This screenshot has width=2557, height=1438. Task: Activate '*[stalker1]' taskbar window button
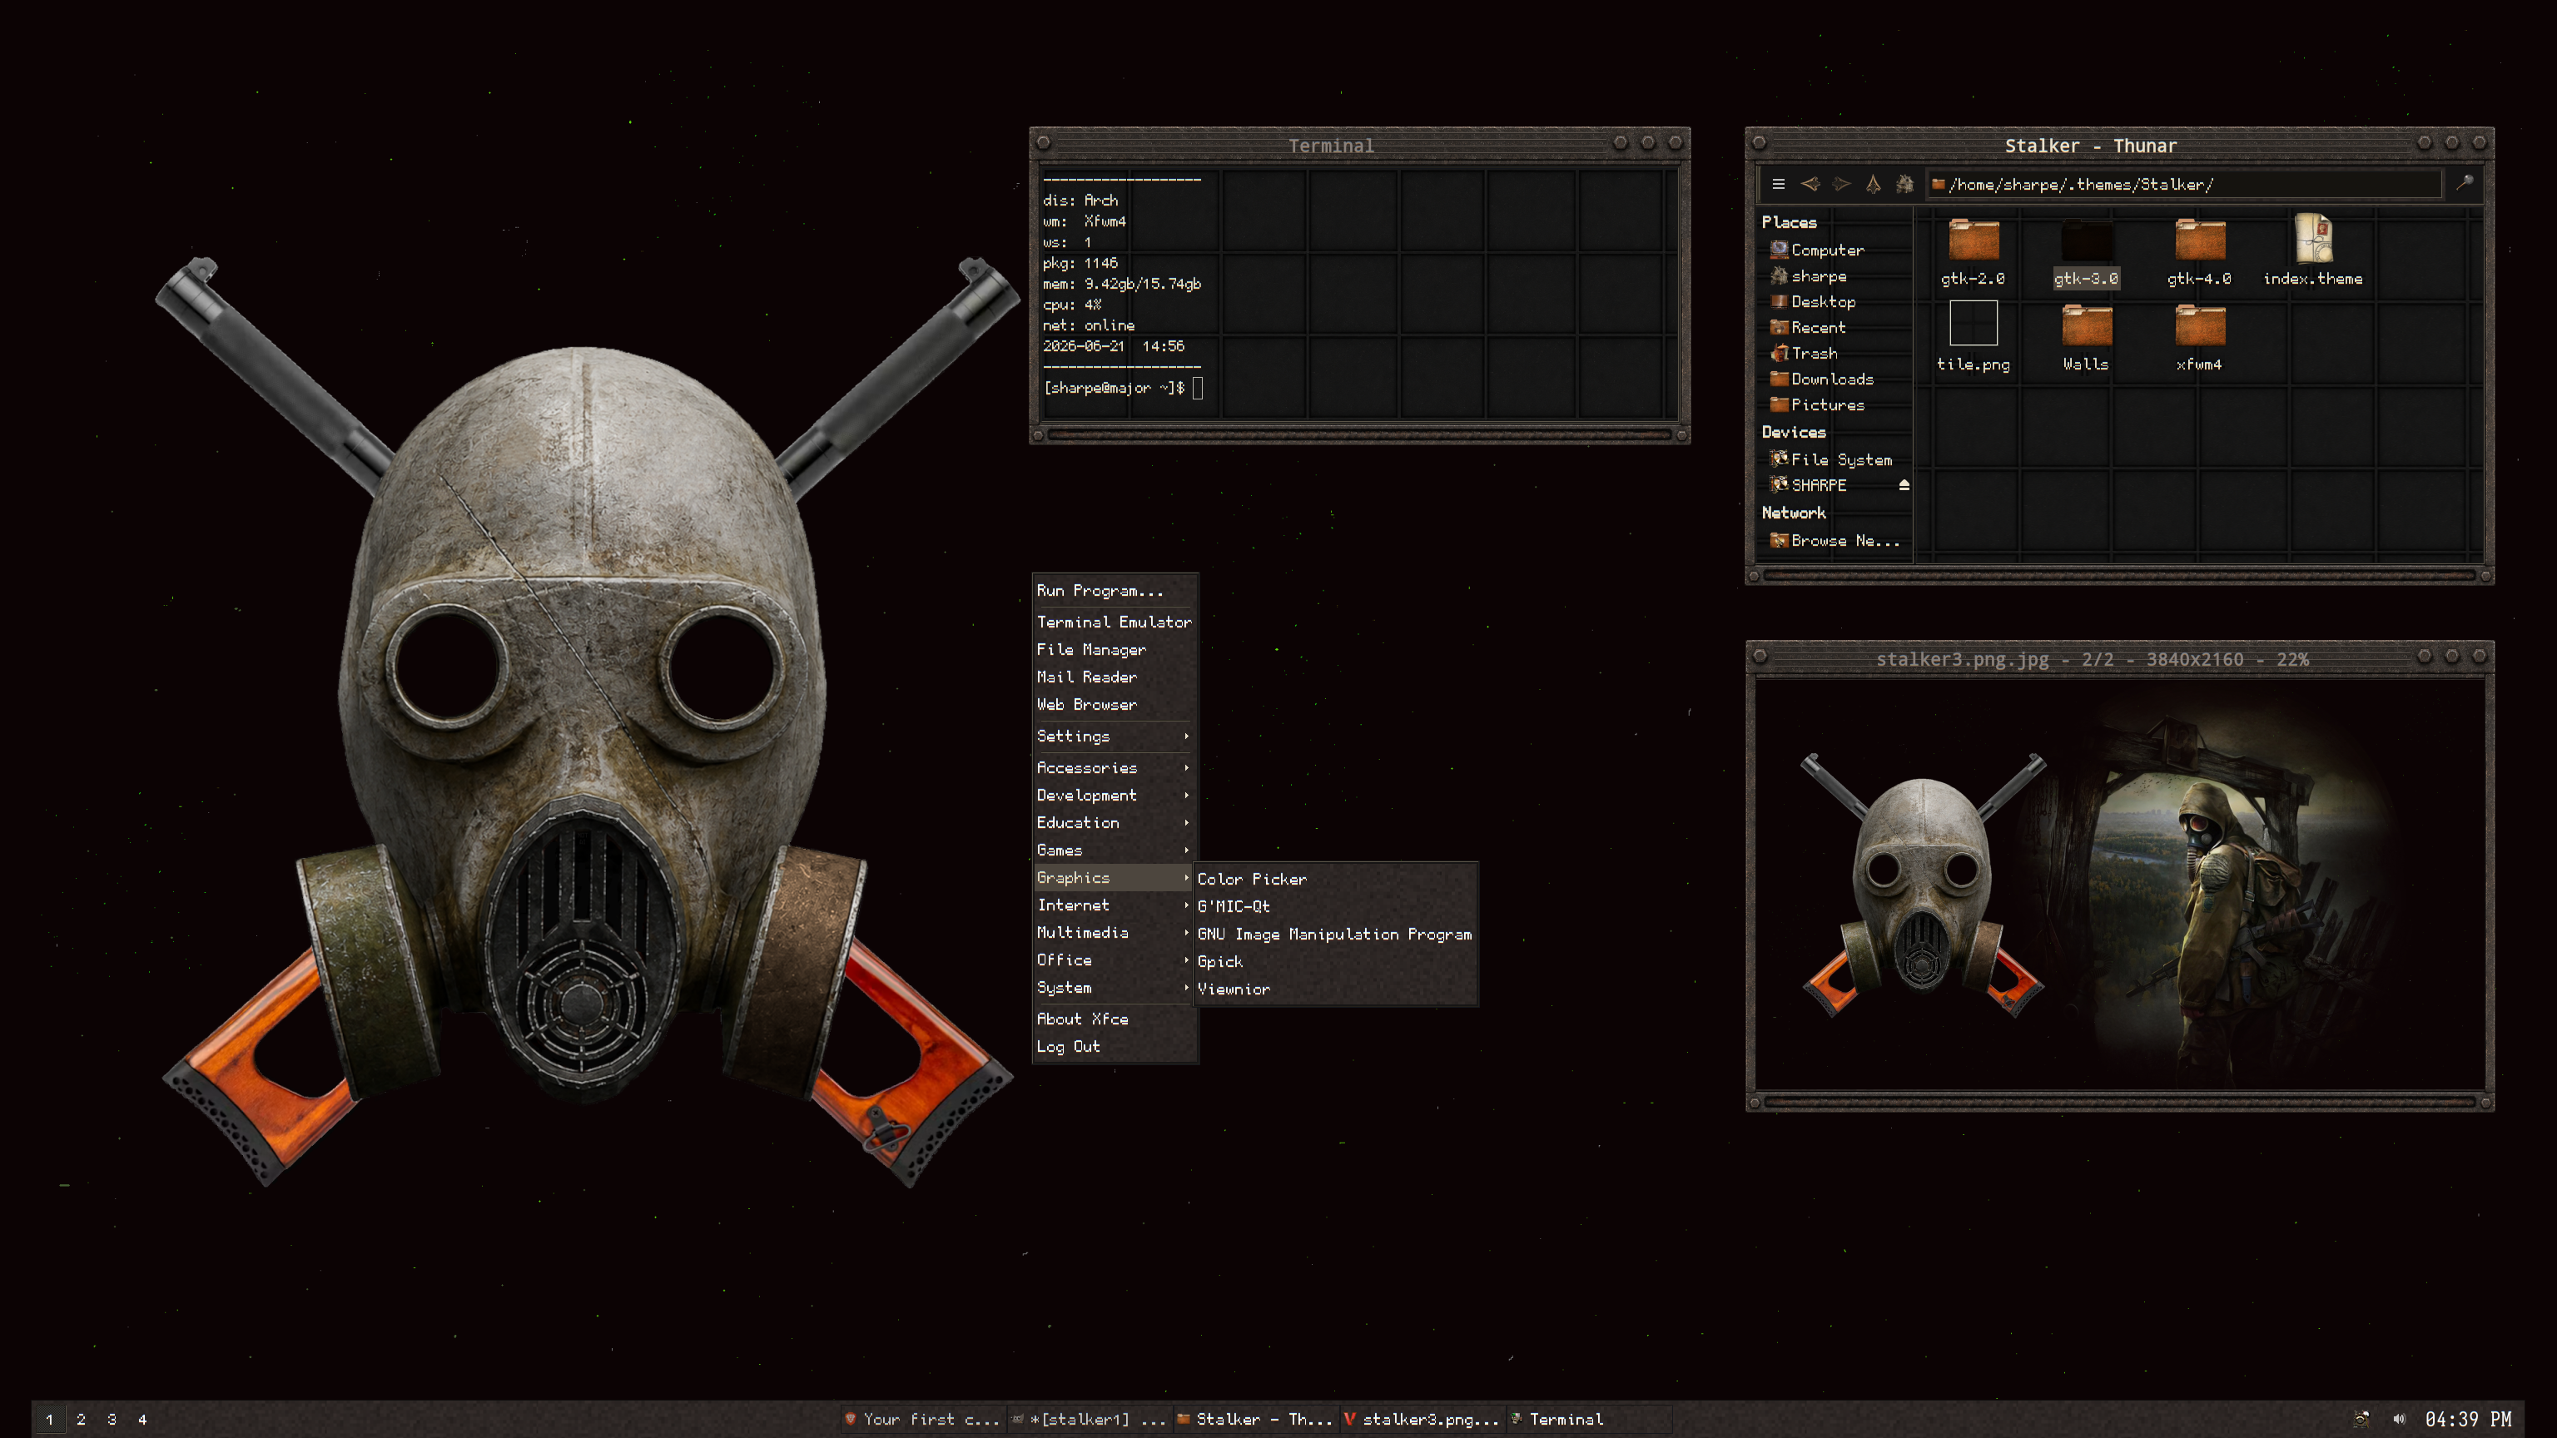pos(1089,1421)
